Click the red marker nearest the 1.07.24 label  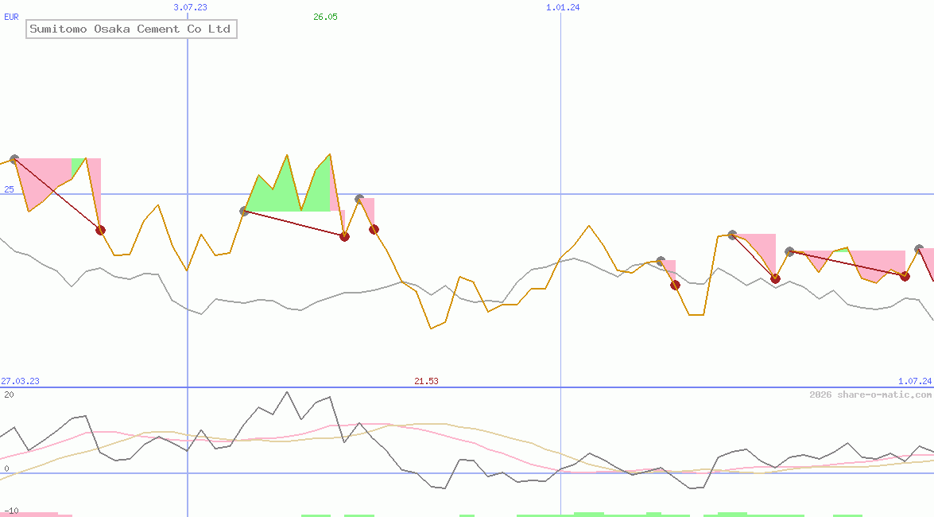(x=905, y=276)
